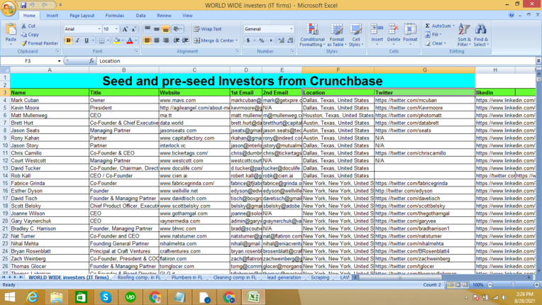The height and width of the screenshot is (305, 542).
Task: Toggle Italic formatting
Action: pos(77,40)
